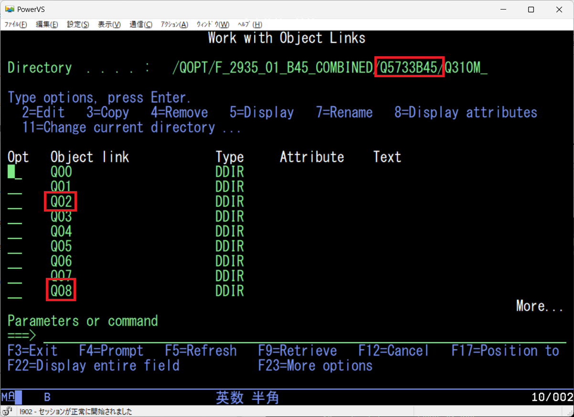Click the session status icon in status bar
Screen dimensions: 574x417
(x=8, y=411)
